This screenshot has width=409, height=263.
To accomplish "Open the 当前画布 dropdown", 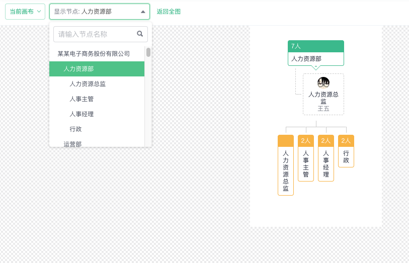I will pyautogui.click(x=25, y=12).
